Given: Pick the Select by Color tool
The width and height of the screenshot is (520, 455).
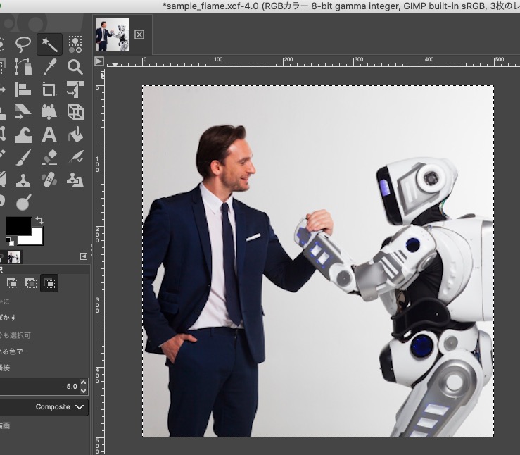Looking at the screenshot, I should click(75, 44).
